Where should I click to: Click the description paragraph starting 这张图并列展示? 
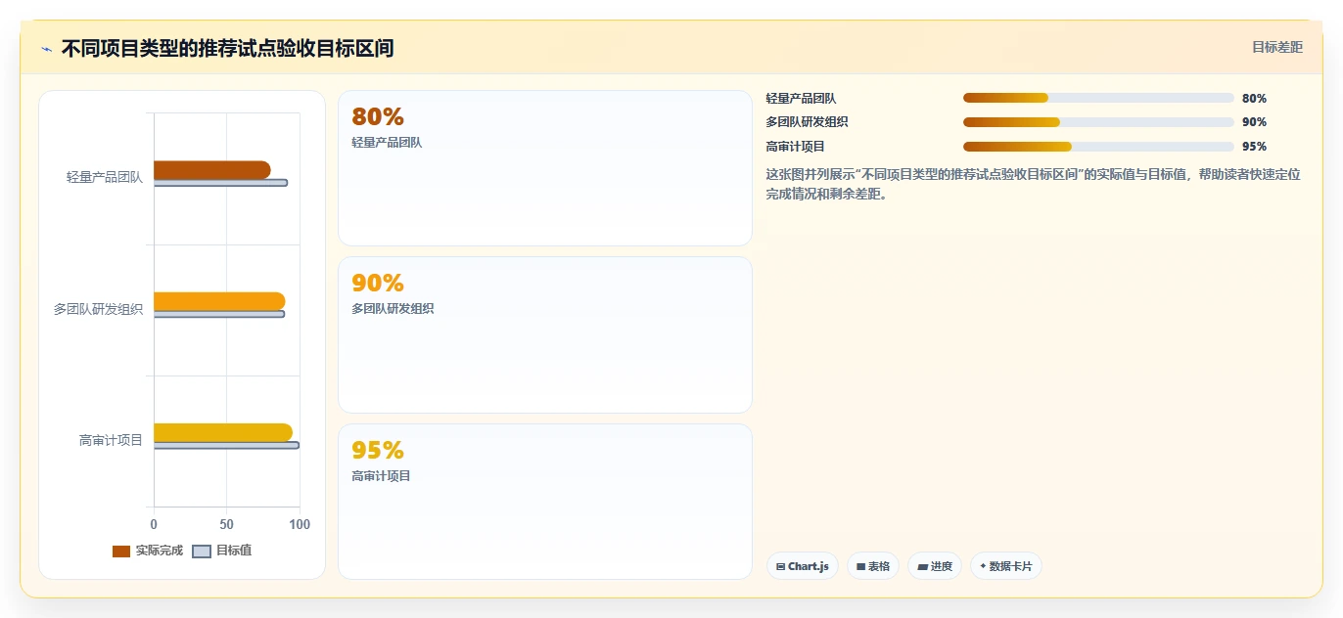coord(1033,184)
